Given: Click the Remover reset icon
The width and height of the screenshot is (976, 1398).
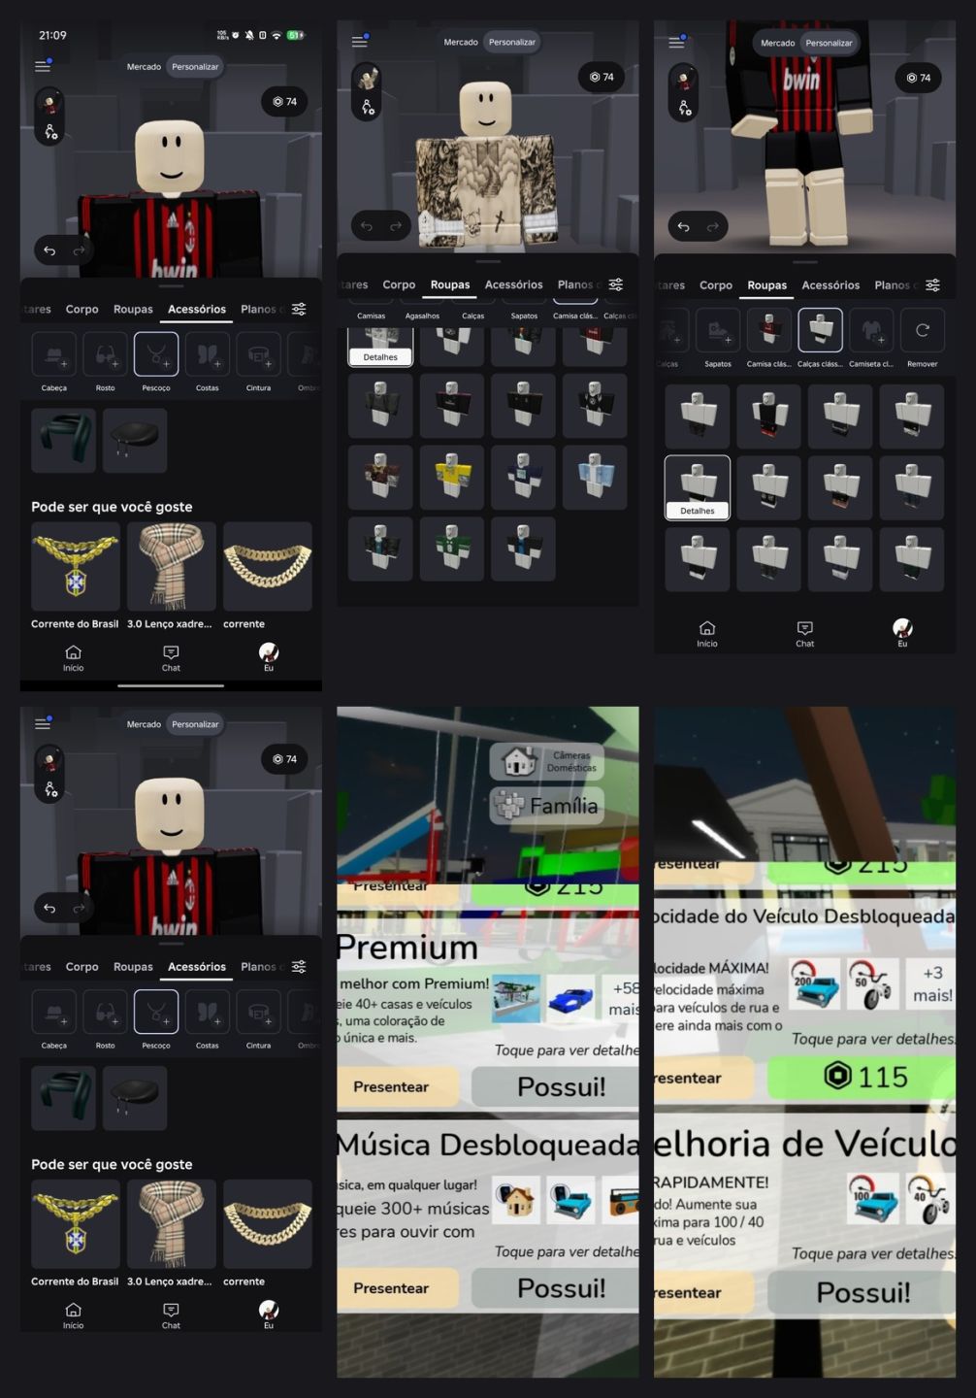Looking at the screenshot, I should [x=922, y=330].
